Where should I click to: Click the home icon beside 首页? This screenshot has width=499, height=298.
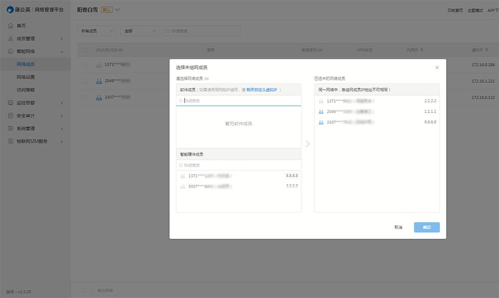11,25
